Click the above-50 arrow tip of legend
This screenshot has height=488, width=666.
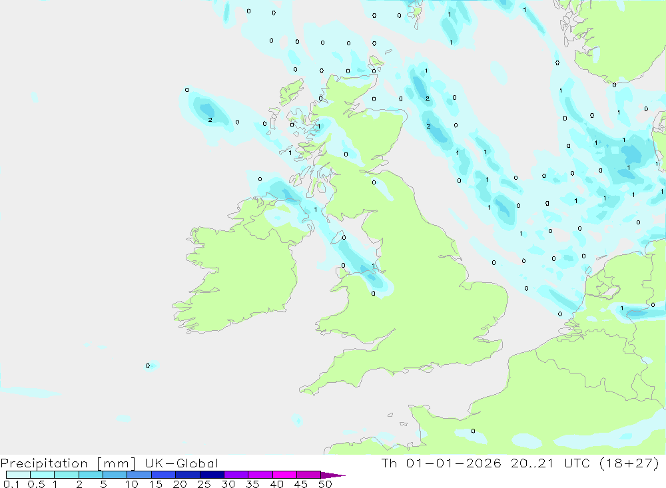click(x=333, y=475)
